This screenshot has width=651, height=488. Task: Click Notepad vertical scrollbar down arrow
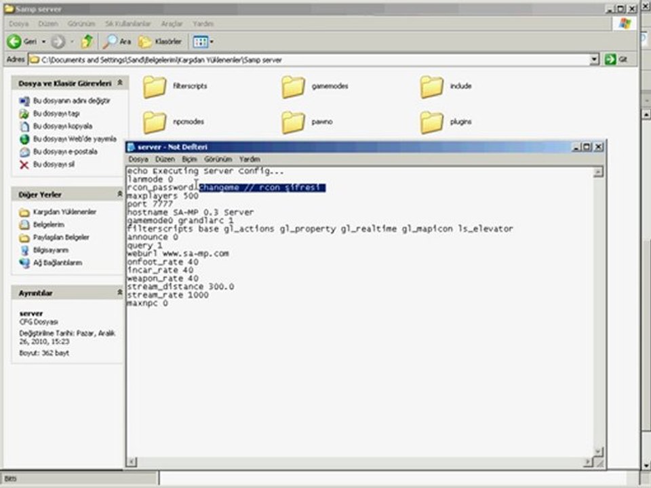pos(598,451)
